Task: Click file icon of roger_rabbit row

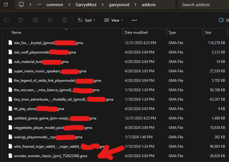Action: 10,146
